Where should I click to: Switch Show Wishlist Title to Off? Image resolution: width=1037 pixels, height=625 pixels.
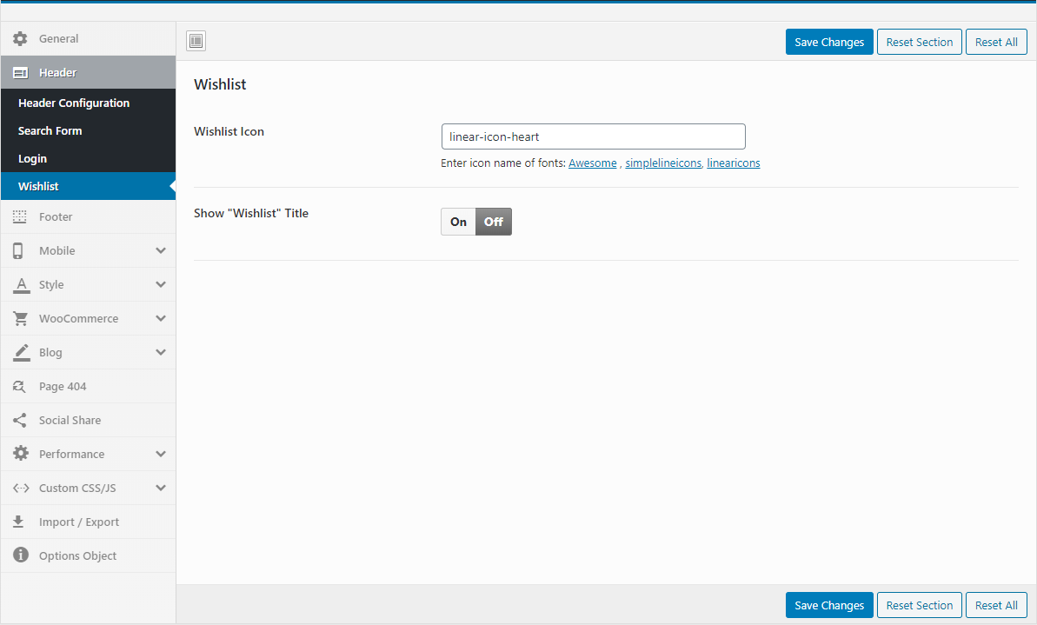pyautogui.click(x=494, y=222)
